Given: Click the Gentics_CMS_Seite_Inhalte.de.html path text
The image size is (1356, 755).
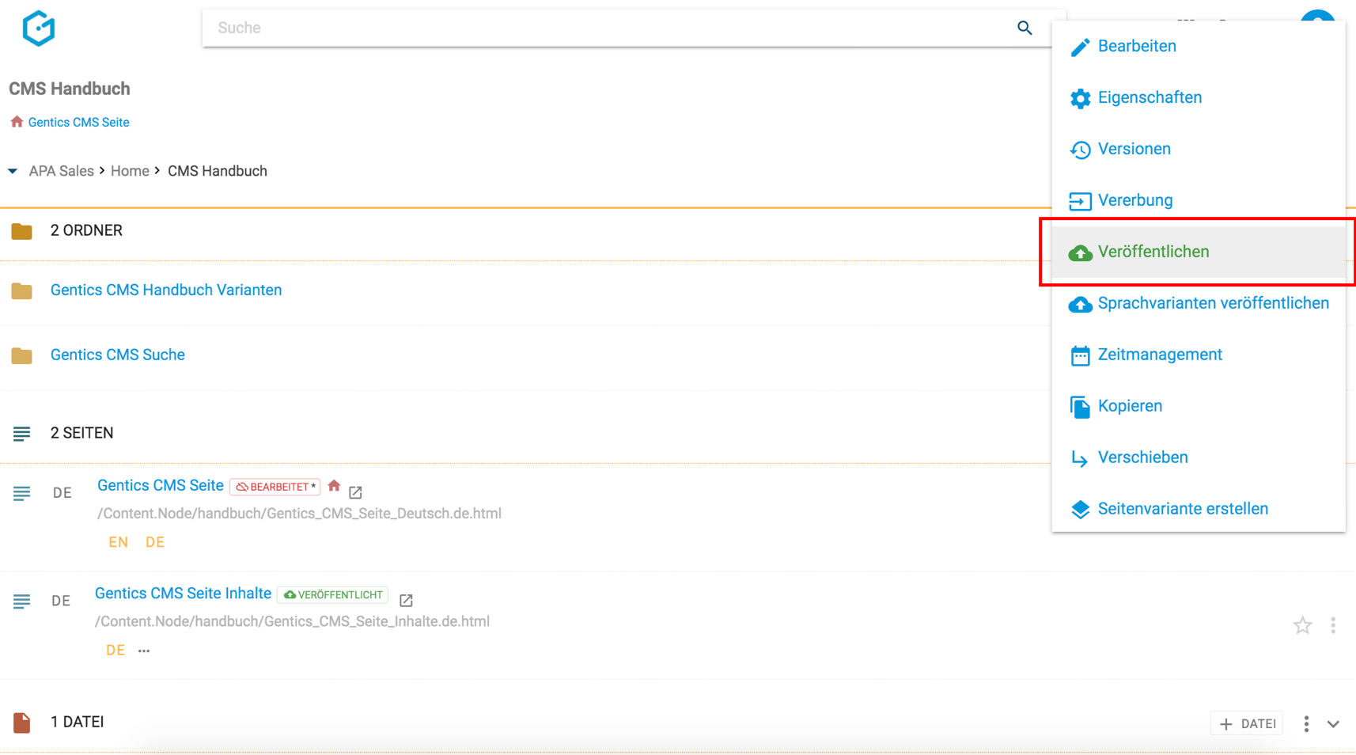Looking at the screenshot, I should pos(292,621).
